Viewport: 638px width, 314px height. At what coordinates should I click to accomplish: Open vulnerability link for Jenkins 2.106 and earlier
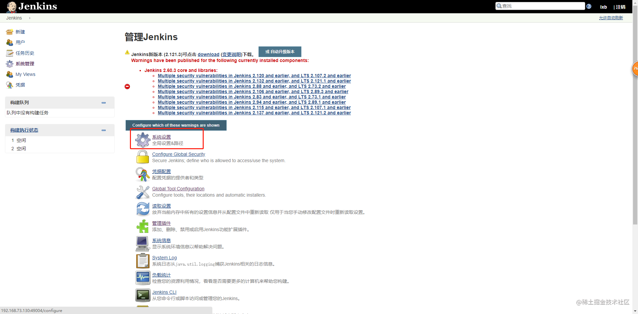click(253, 92)
